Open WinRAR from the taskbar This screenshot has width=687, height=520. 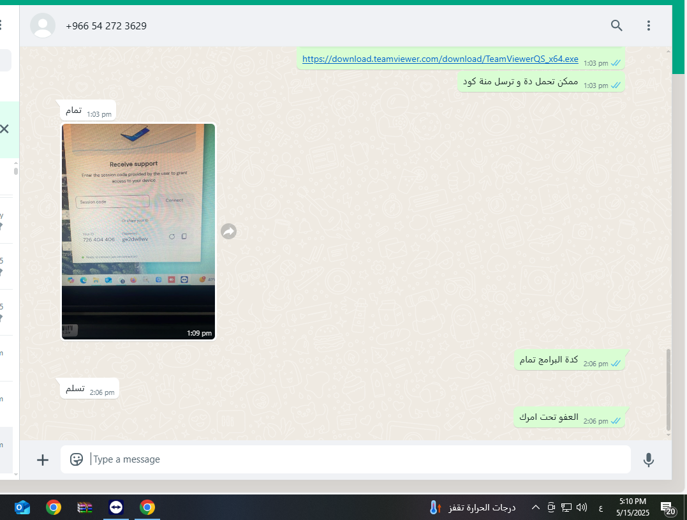85,507
